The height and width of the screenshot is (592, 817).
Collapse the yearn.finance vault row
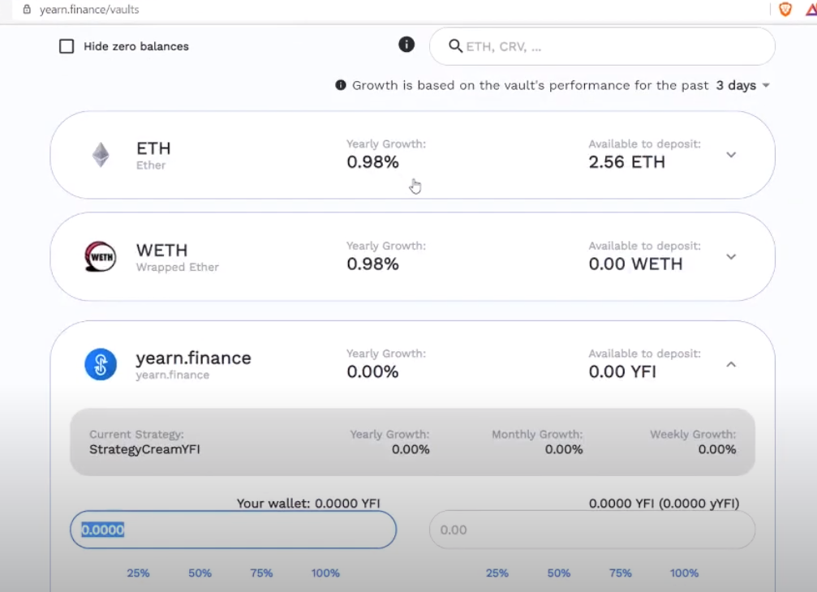731,364
